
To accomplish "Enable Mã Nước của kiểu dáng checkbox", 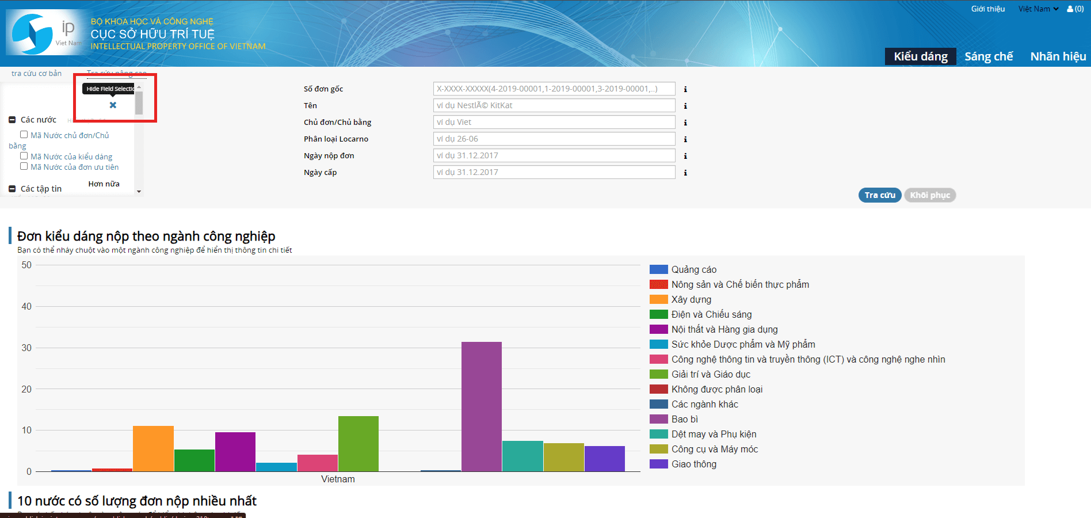I will 24,156.
